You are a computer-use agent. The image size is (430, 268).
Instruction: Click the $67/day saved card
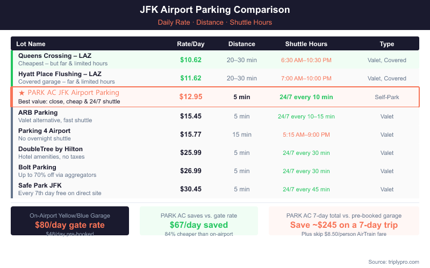(x=199, y=221)
